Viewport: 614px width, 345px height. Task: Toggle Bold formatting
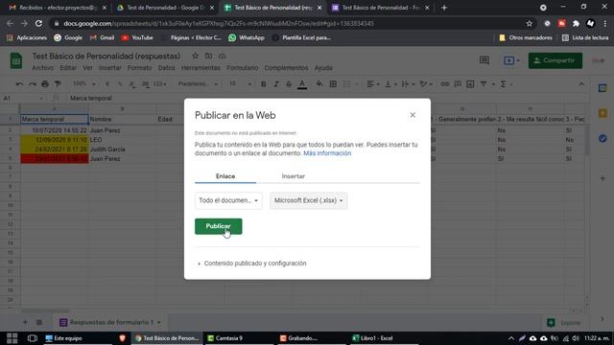(x=264, y=84)
